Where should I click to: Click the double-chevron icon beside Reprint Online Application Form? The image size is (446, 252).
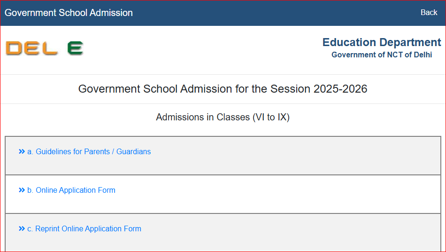pos(22,228)
